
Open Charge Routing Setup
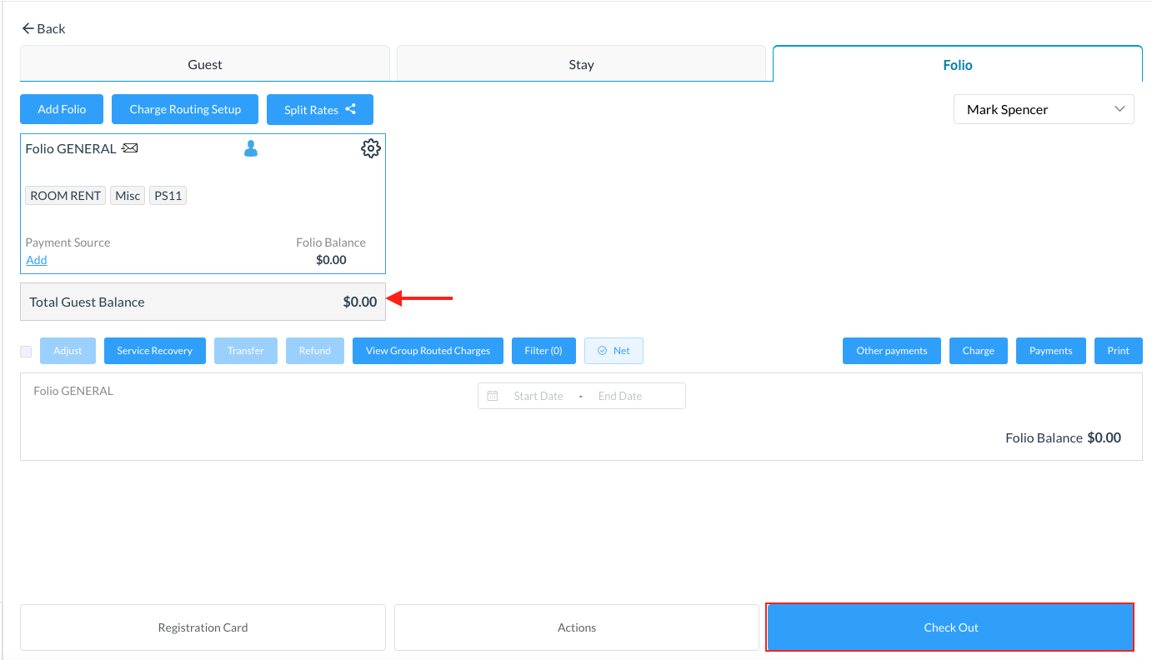tap(185, 109)
